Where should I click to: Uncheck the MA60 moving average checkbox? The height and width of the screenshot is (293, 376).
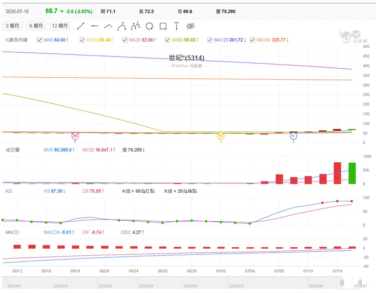point(167,40)
